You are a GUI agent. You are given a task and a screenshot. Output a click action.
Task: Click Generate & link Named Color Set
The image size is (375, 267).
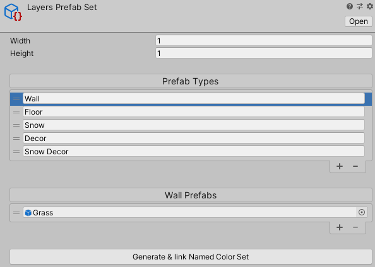(191, 257)
